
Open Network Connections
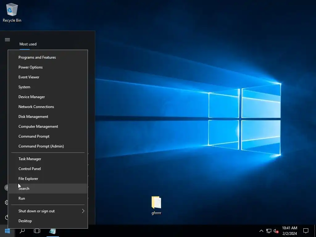48,107
